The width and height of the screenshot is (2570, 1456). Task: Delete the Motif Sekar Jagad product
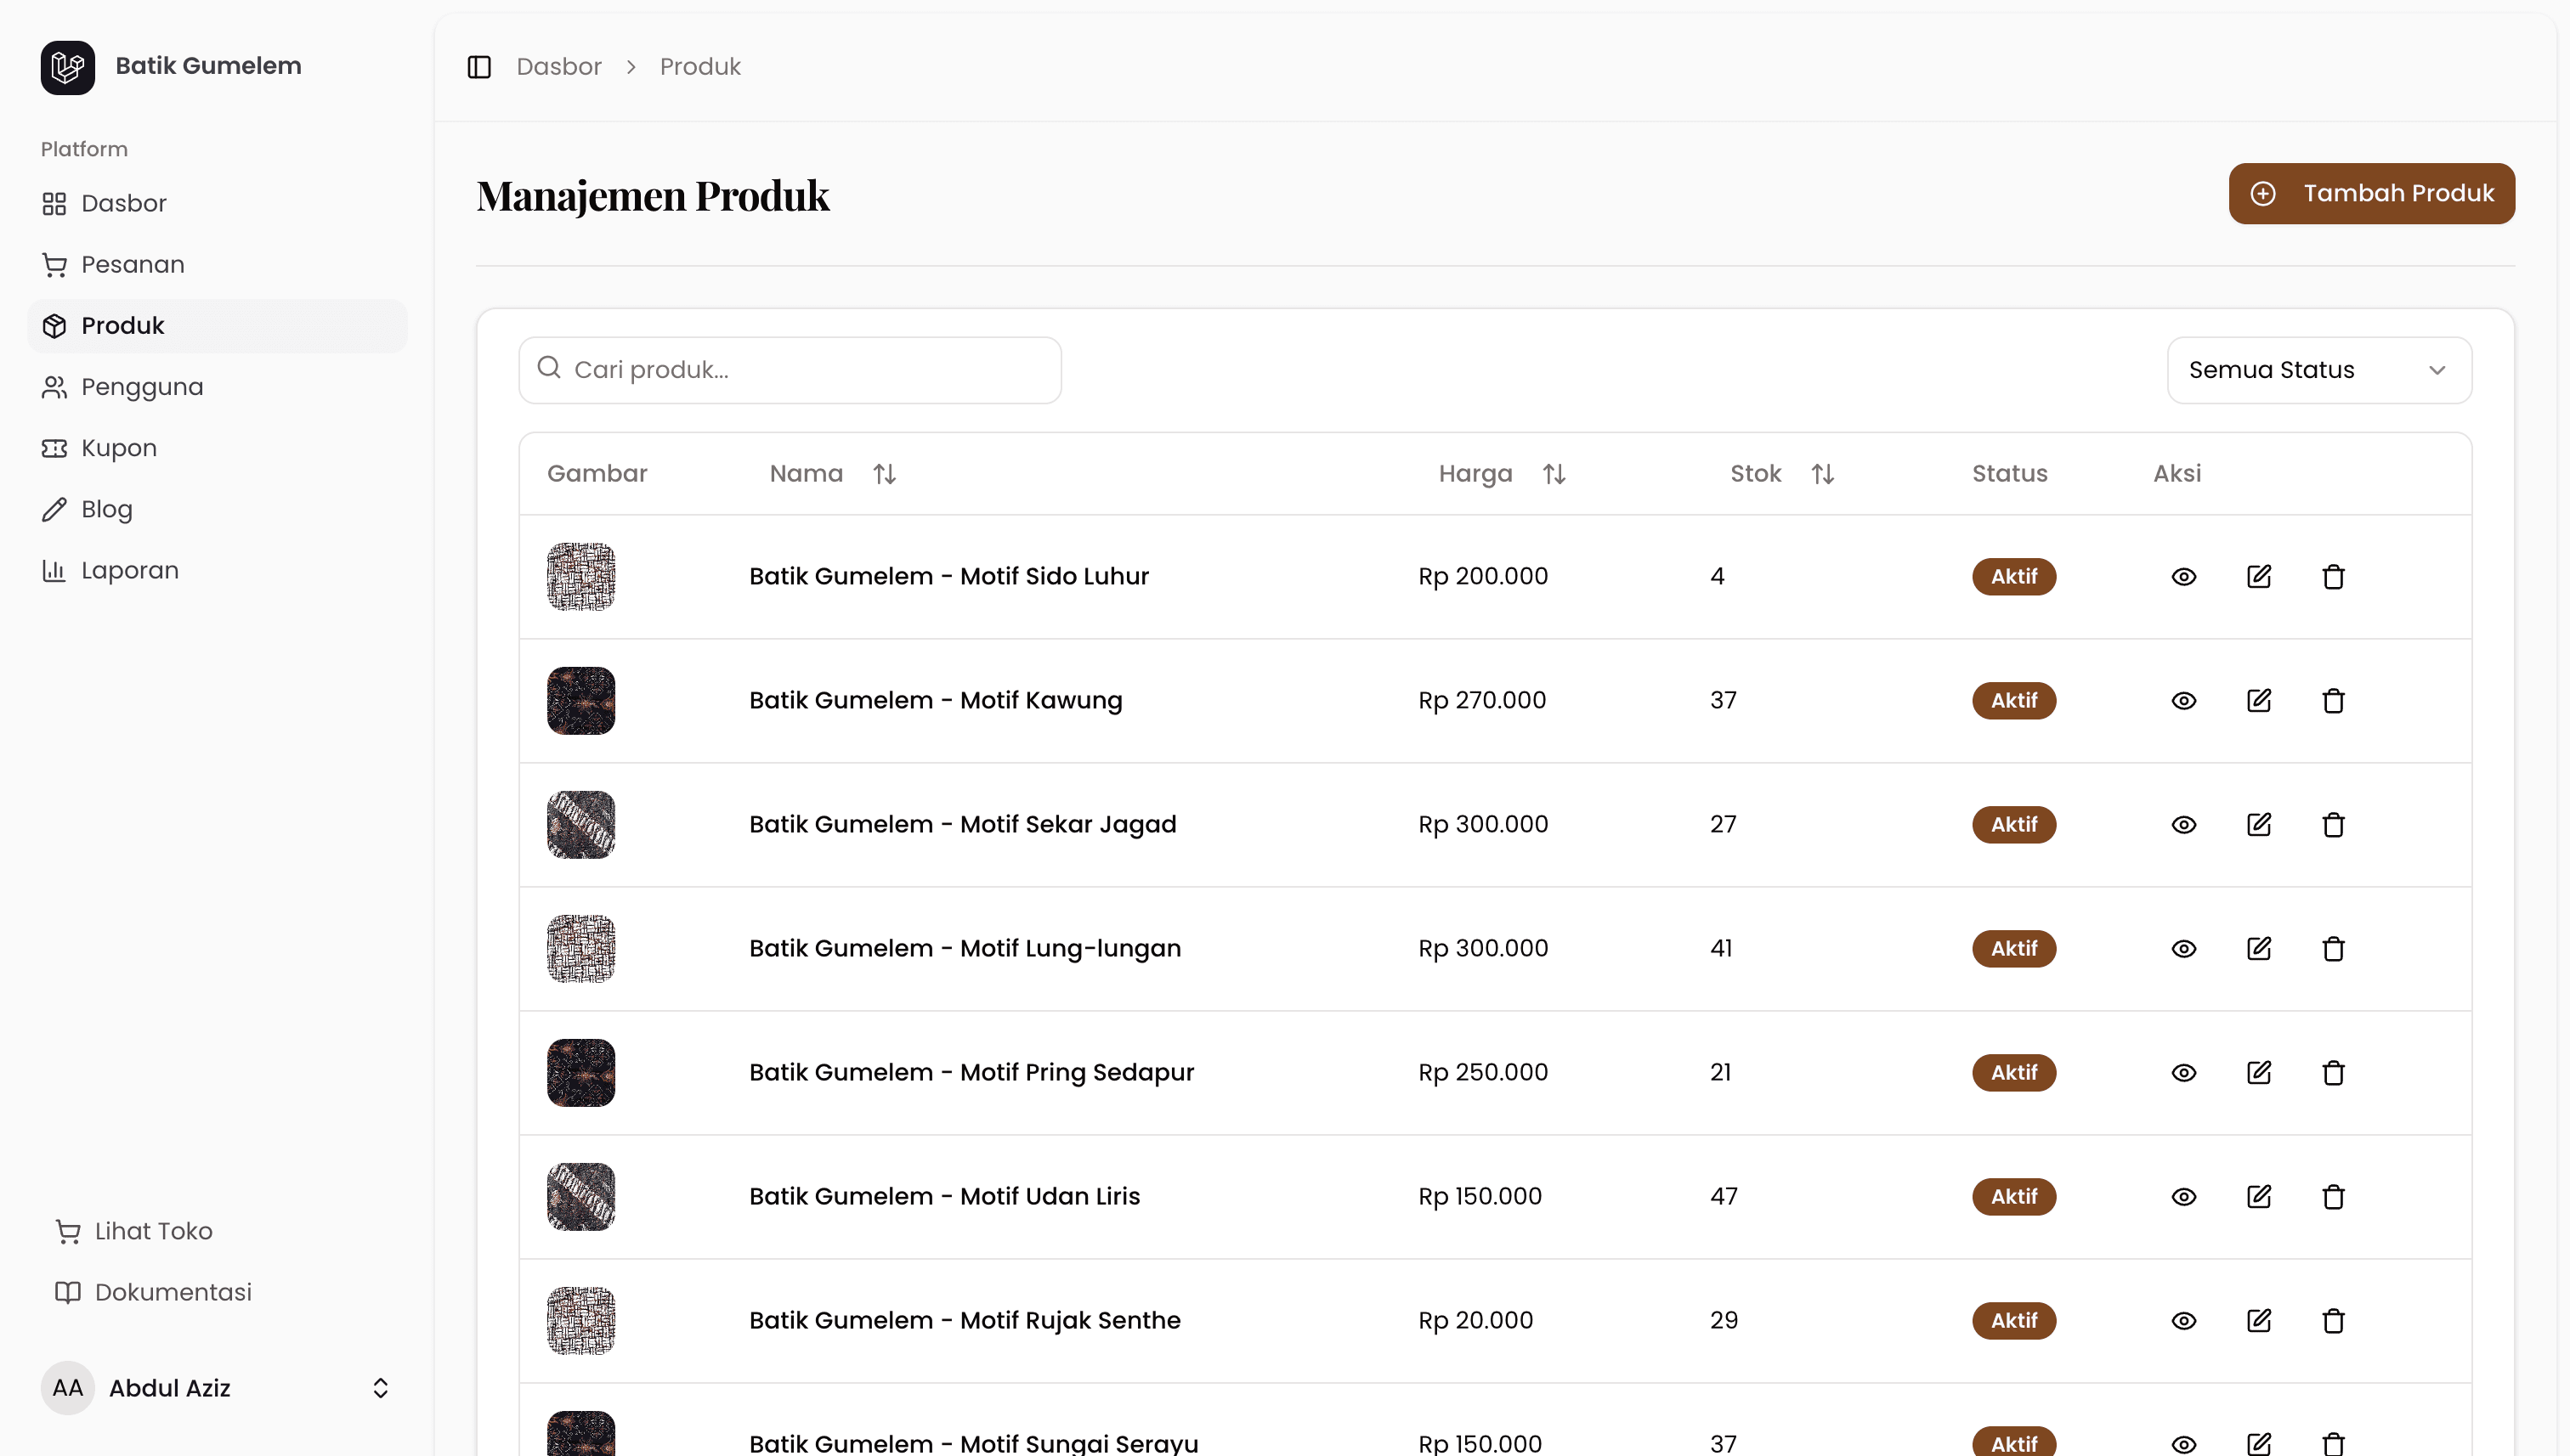2333,825
